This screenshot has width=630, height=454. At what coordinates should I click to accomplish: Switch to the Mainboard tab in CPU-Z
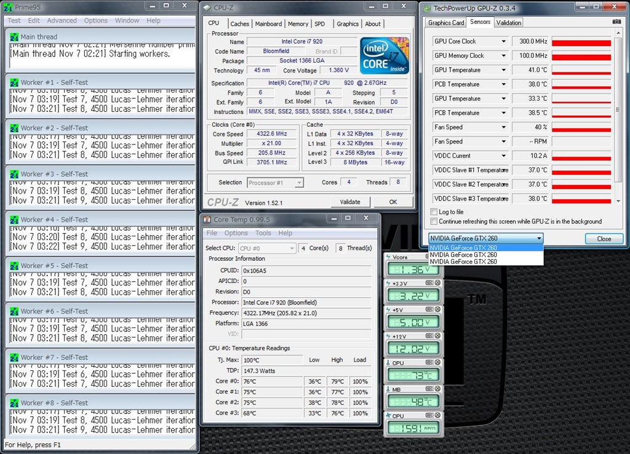pyautogui.click(x=268, y=24)
